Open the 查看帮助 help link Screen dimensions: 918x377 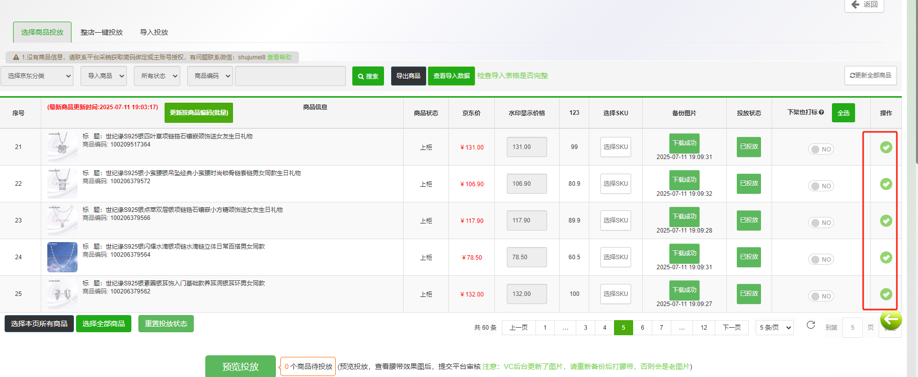click(279, 57)
